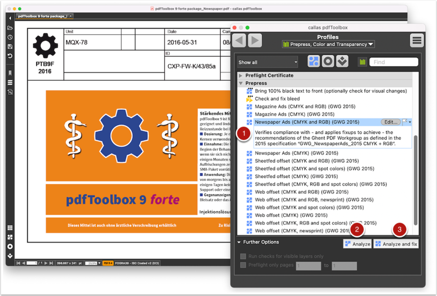Go to the first page in the status bar
This screenshot has width=437, height=296.
pos(18,263)
